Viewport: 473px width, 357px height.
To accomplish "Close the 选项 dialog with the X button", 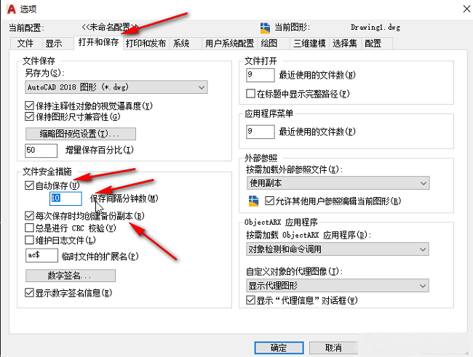I will [x=466, y=9].
